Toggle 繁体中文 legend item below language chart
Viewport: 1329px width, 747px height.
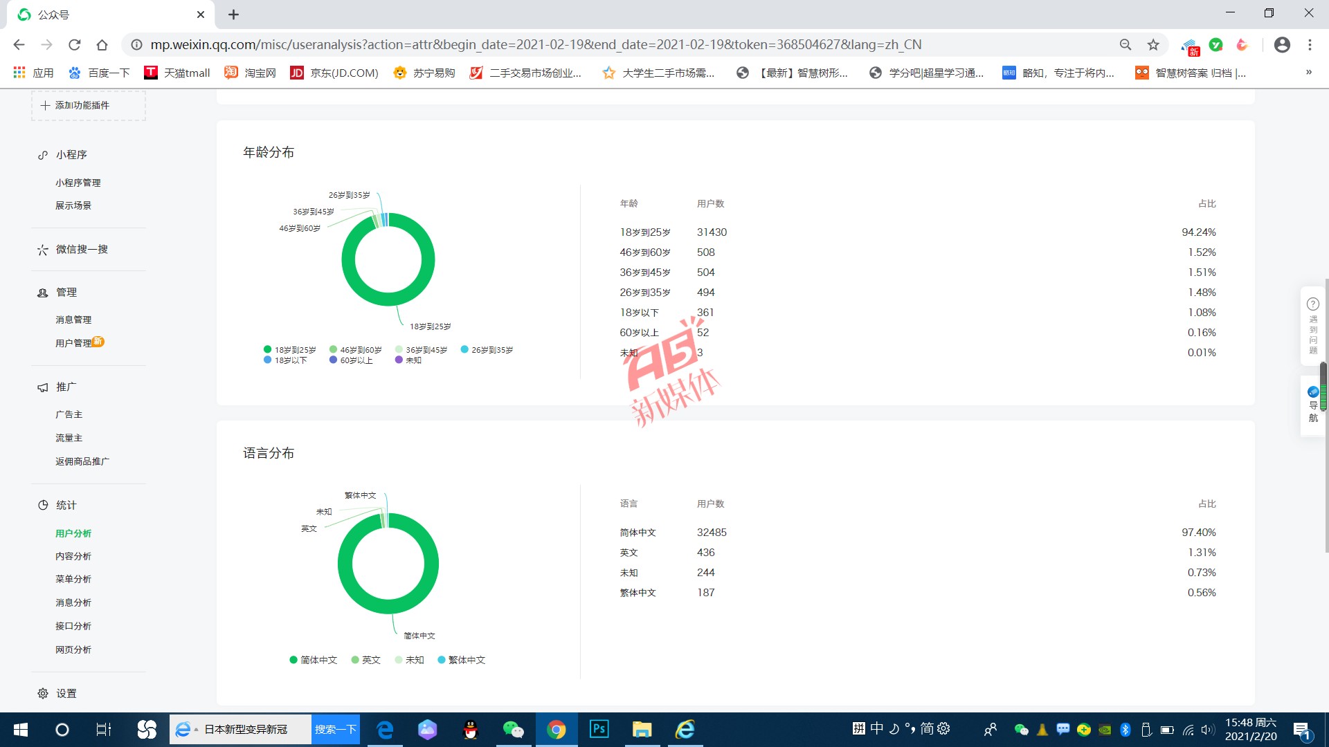[462, 660]
